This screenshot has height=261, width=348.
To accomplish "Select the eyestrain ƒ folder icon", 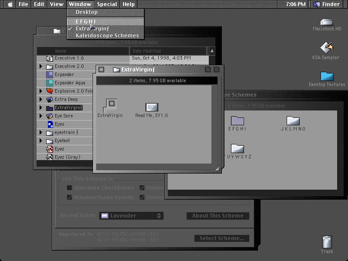I will [x=49, y=133].
